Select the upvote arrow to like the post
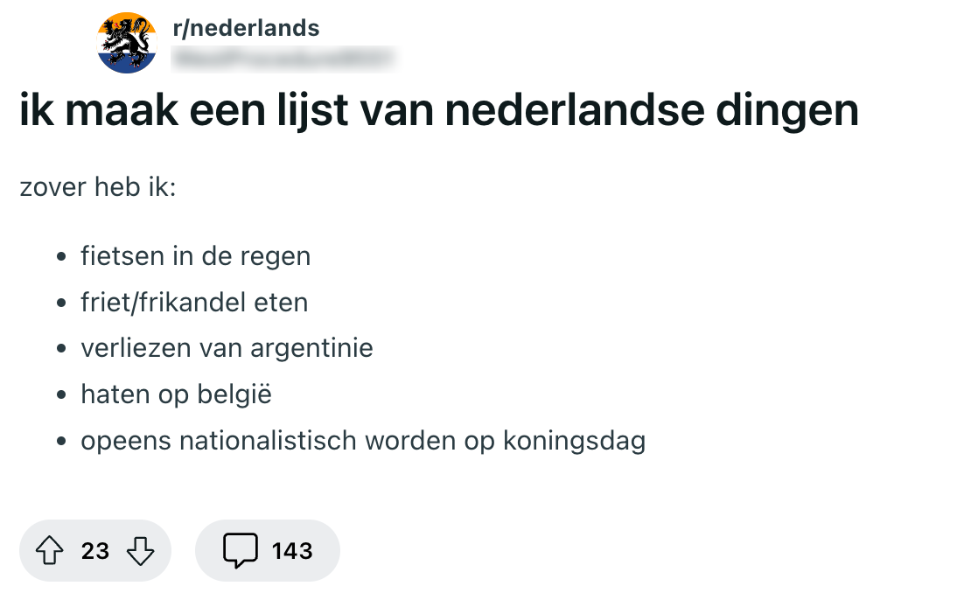 [x=52, y=551]
